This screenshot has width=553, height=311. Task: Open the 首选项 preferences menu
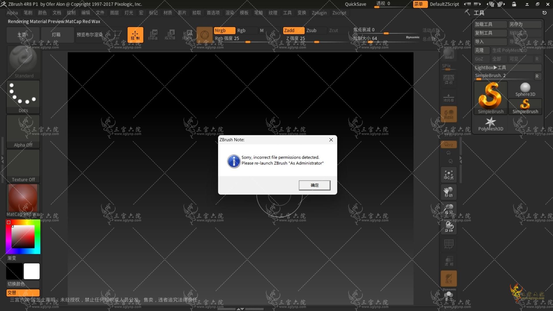click(213, 13)
